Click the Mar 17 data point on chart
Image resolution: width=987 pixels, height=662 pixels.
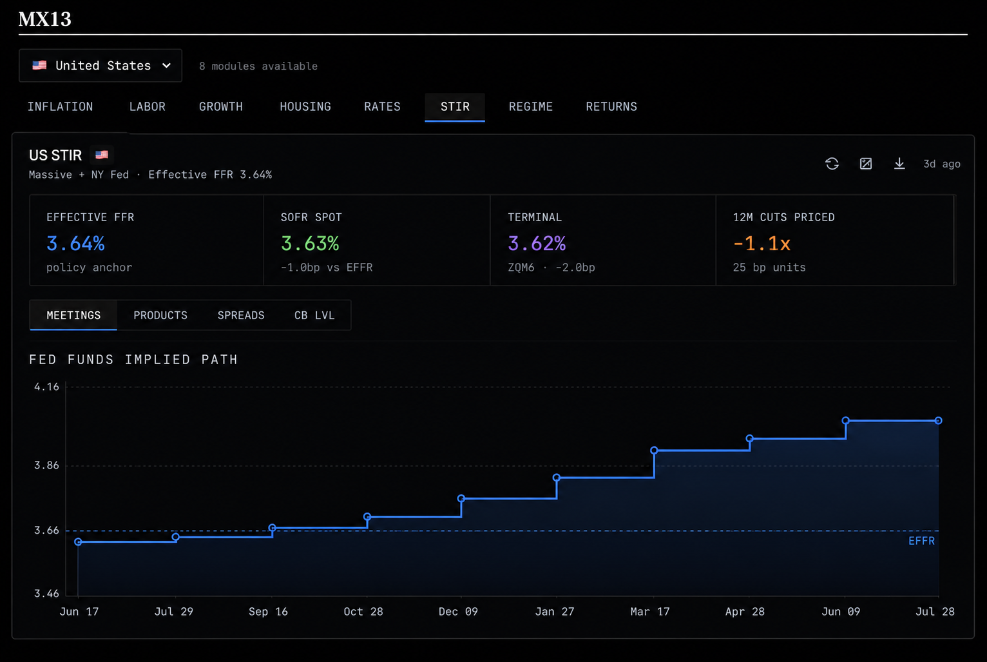[654, 451]
